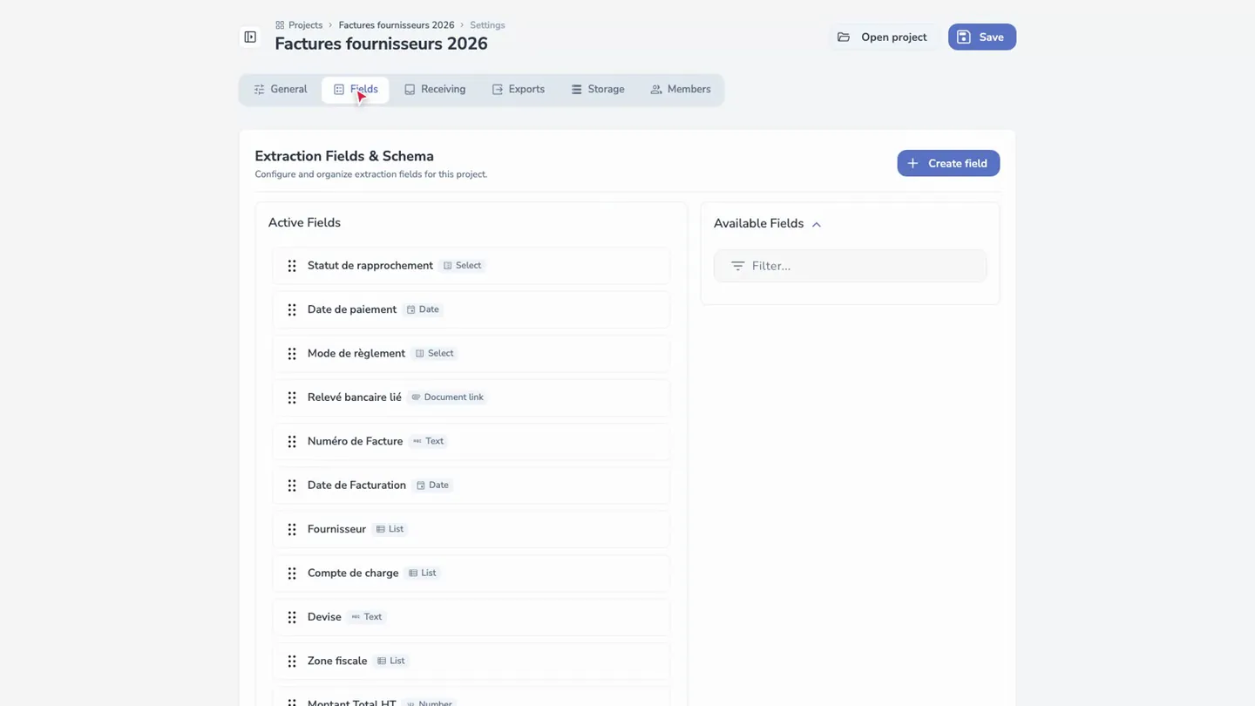This screenshot has height=706, width=1255.
Task: Click the Create field button
Action: point(948,163)
